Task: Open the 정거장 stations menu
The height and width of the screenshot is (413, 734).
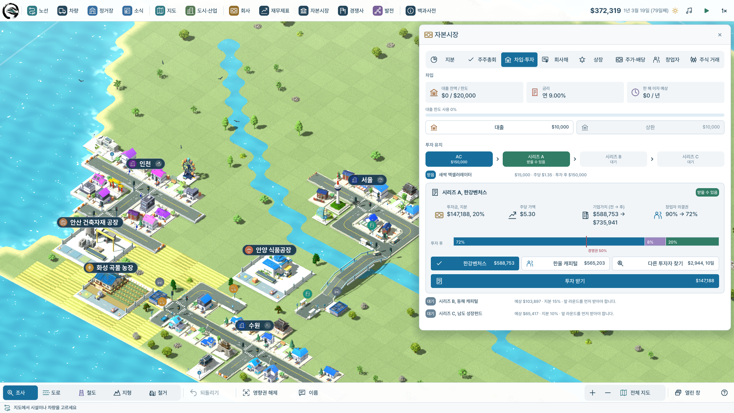Action: coord(101,11)
